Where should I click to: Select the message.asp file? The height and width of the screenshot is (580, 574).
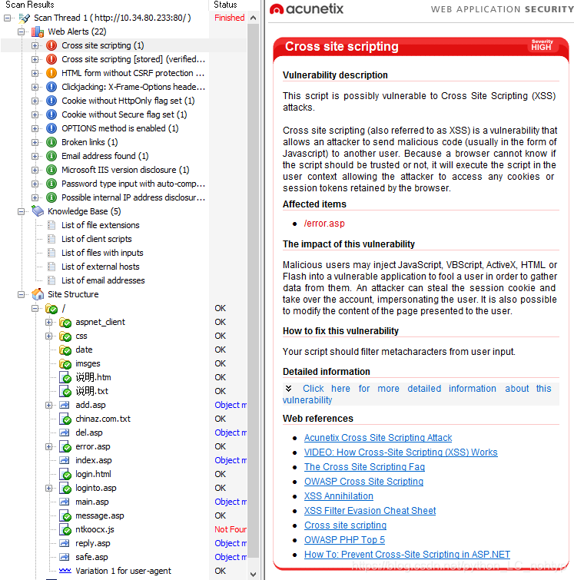tap(100, 515)
